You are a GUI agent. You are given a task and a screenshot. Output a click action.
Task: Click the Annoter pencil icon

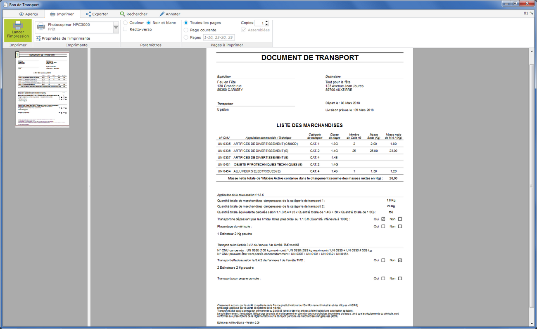[162, 14]
